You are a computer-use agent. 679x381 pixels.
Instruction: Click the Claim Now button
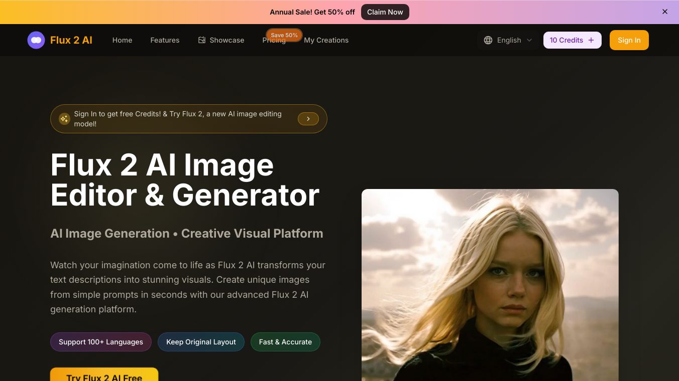click(x=385, y=12)
